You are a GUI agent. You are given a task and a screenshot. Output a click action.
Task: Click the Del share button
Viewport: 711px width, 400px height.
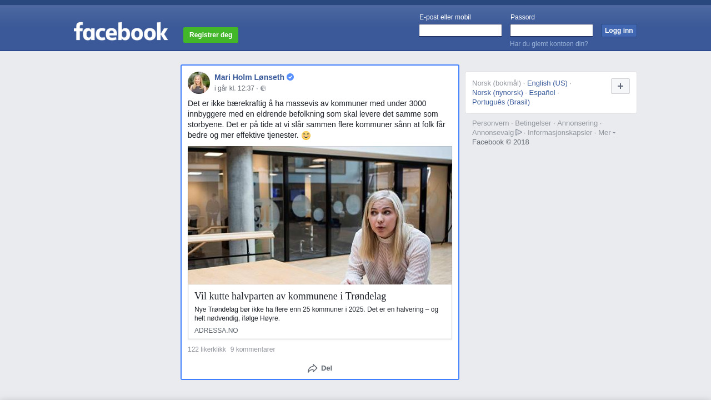(320, 368)
